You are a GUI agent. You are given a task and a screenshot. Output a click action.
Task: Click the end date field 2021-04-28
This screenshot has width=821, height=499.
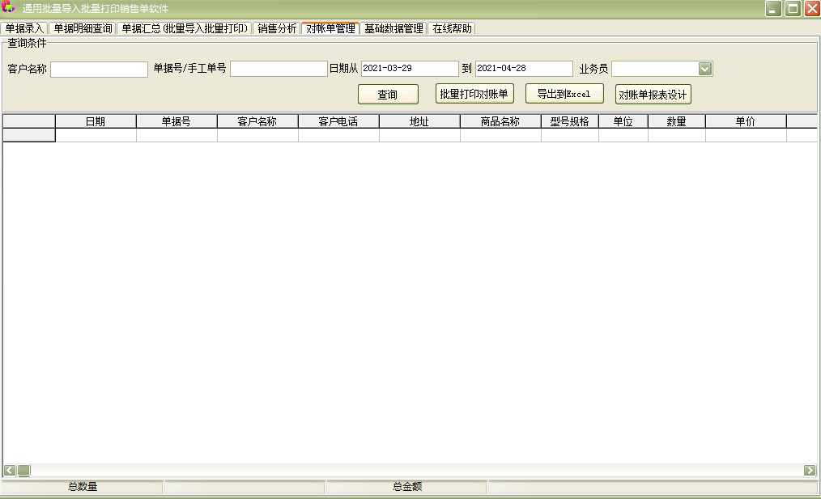tap(524, 69)
